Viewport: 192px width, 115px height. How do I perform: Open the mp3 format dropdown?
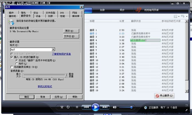pos(53,49)
